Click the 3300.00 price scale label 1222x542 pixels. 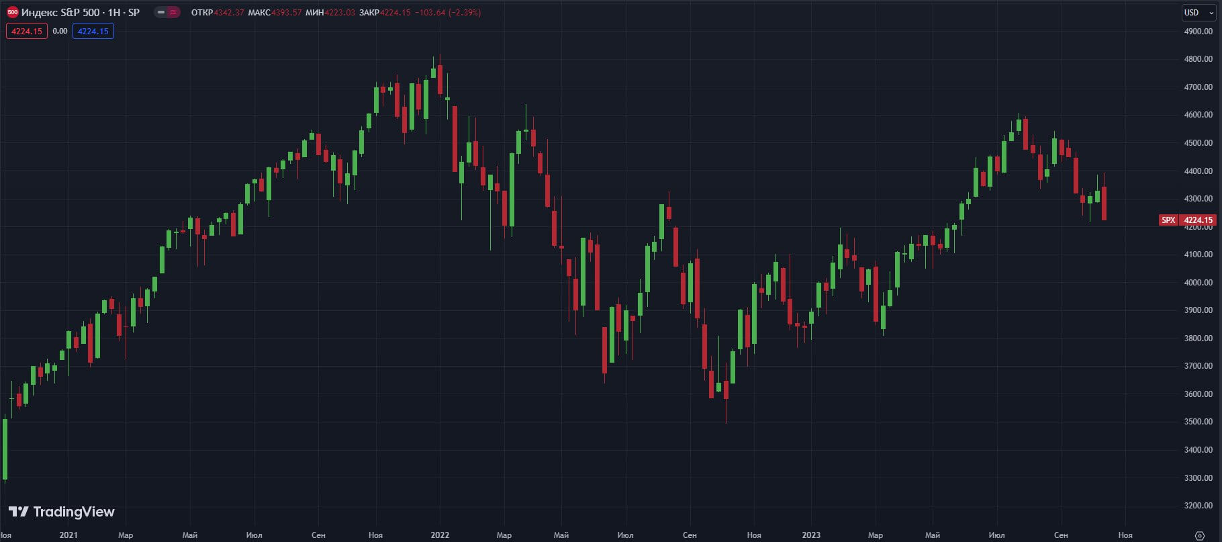coord(1198,478)
